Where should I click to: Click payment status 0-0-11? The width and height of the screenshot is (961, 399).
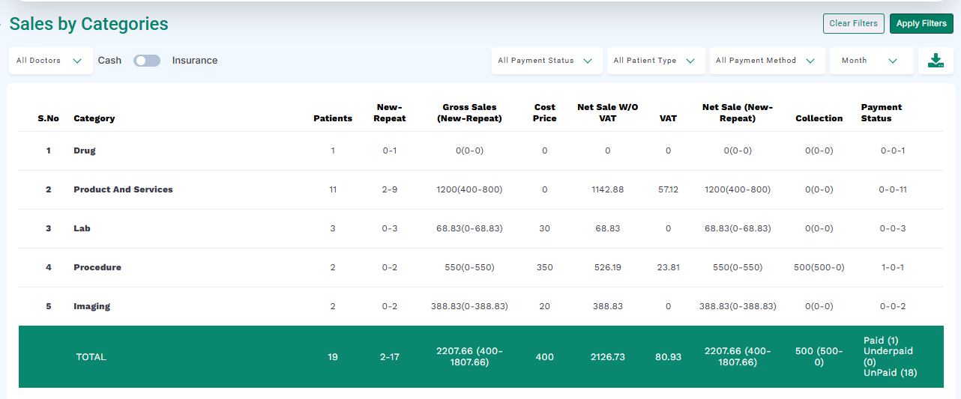(893, 189)
